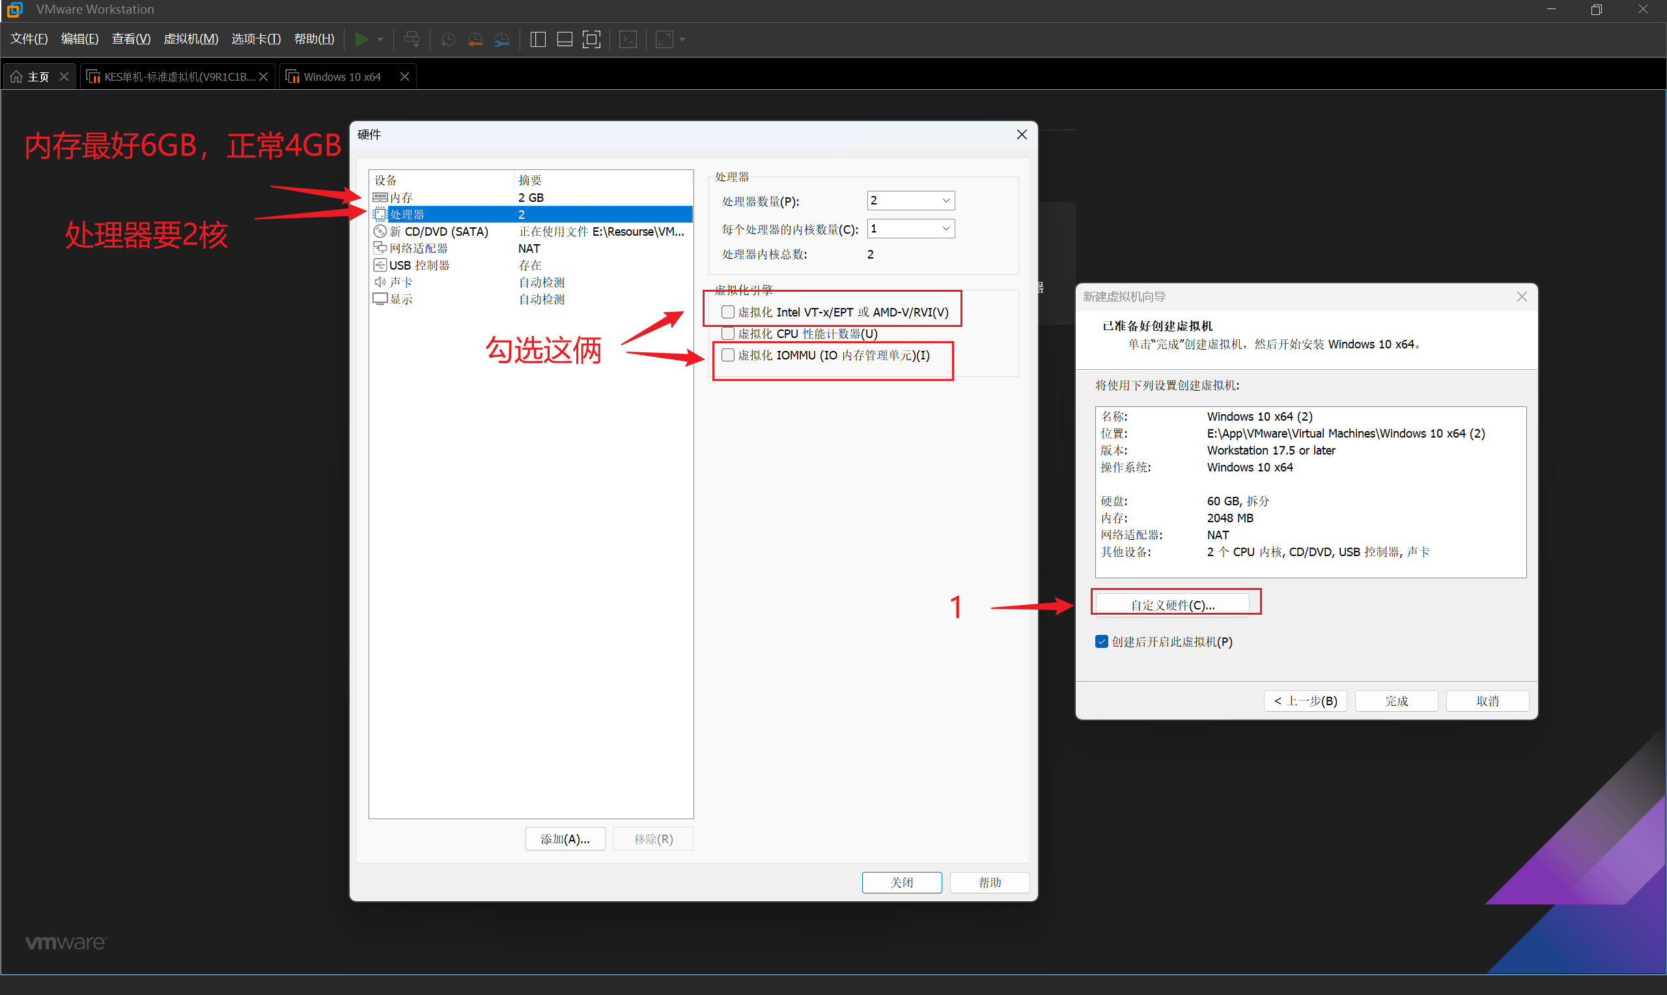The width and height of the screenshot is (1667, 995).
Task: Enter full screen mode icon
Action: (x=591, y=40)
